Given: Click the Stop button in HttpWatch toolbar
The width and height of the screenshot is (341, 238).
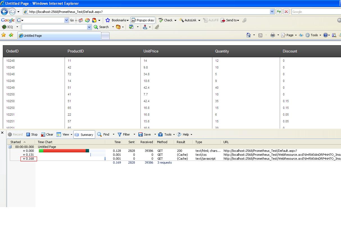Looking at the screenshot, I should click(x=32, y=134).
